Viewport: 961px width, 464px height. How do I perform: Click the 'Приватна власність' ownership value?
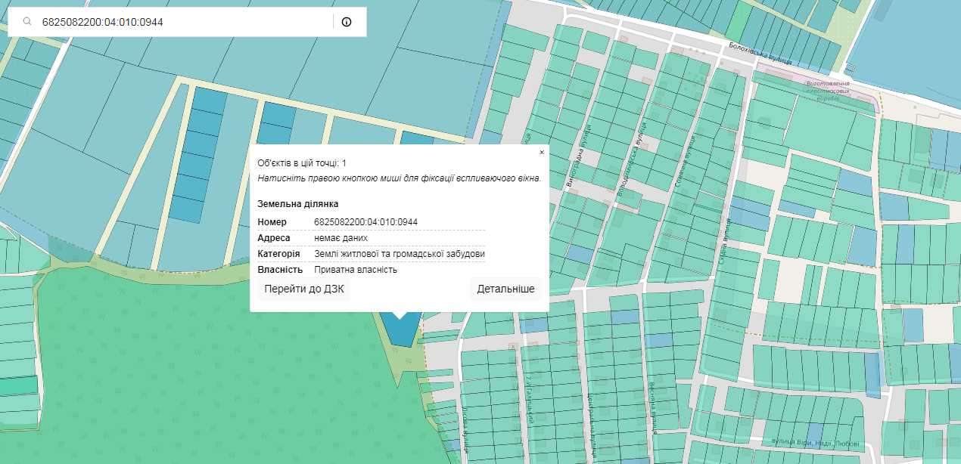click(356, 270)
